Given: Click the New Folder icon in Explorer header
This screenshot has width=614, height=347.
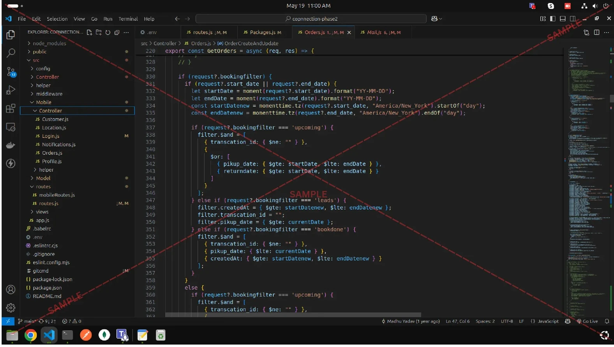Looking at the screenshot, I should pos(99,32).
